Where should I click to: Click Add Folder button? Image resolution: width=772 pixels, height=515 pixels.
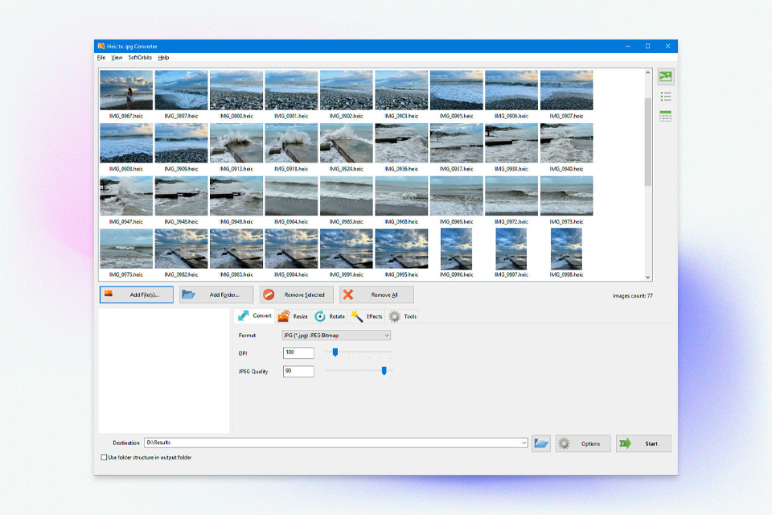click(x=216, y=295)
